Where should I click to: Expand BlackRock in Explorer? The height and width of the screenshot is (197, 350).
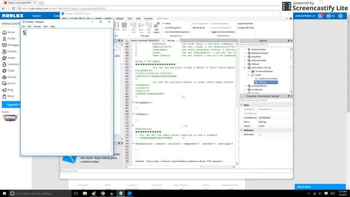click(x=245, y=57)
